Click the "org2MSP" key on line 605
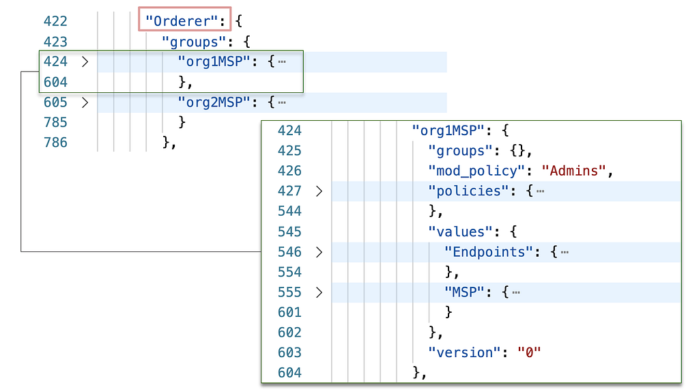The image size is (699, 392). point(214,102)
